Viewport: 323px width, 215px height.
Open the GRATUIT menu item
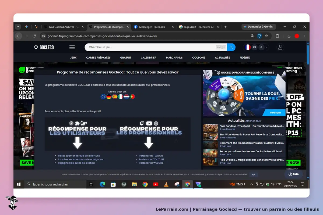click(126, 58)
